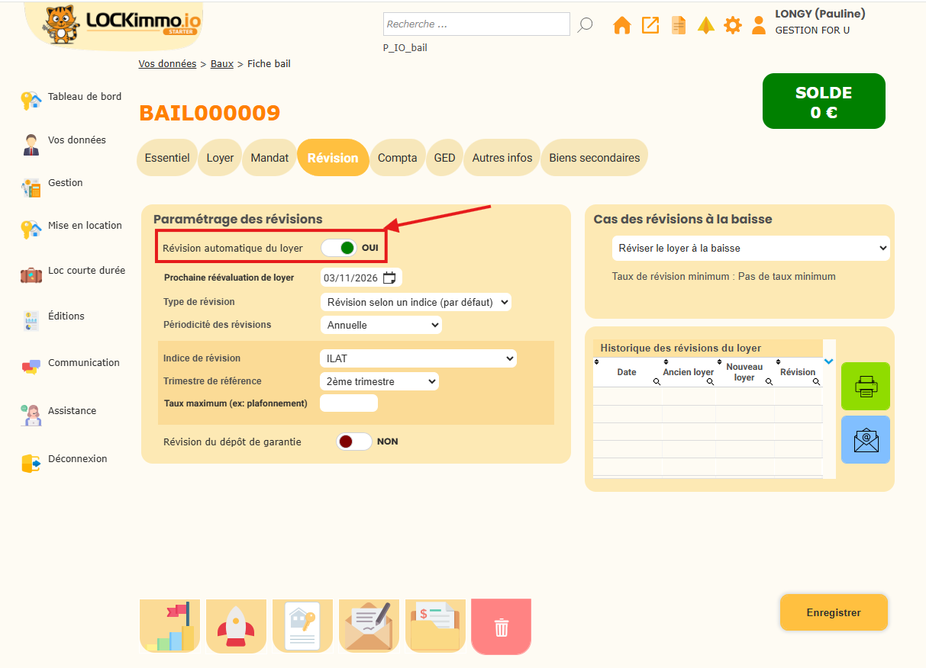Open the settings gear icon
926x668 pixels.
732,25
